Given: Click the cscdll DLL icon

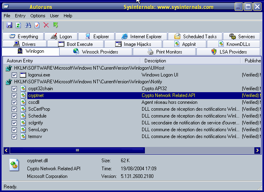Looking at the screenshot, I should 23,102.
